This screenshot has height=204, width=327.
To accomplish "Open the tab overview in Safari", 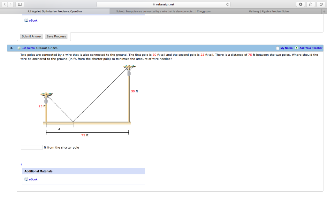I will [321, 4].
